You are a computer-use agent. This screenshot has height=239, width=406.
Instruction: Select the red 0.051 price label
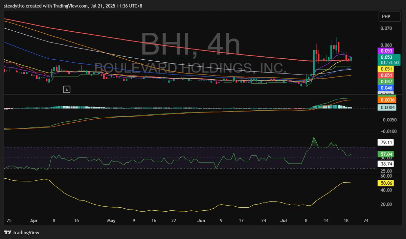tap(385, 75)
